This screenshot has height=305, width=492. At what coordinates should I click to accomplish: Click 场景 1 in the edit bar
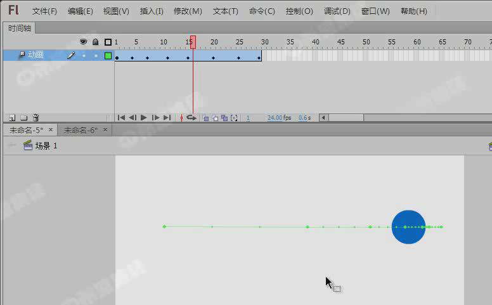(46, 146)
